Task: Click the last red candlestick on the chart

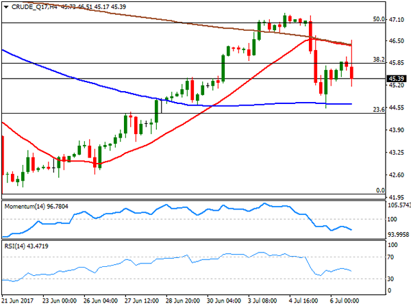Action: point(351,73)
